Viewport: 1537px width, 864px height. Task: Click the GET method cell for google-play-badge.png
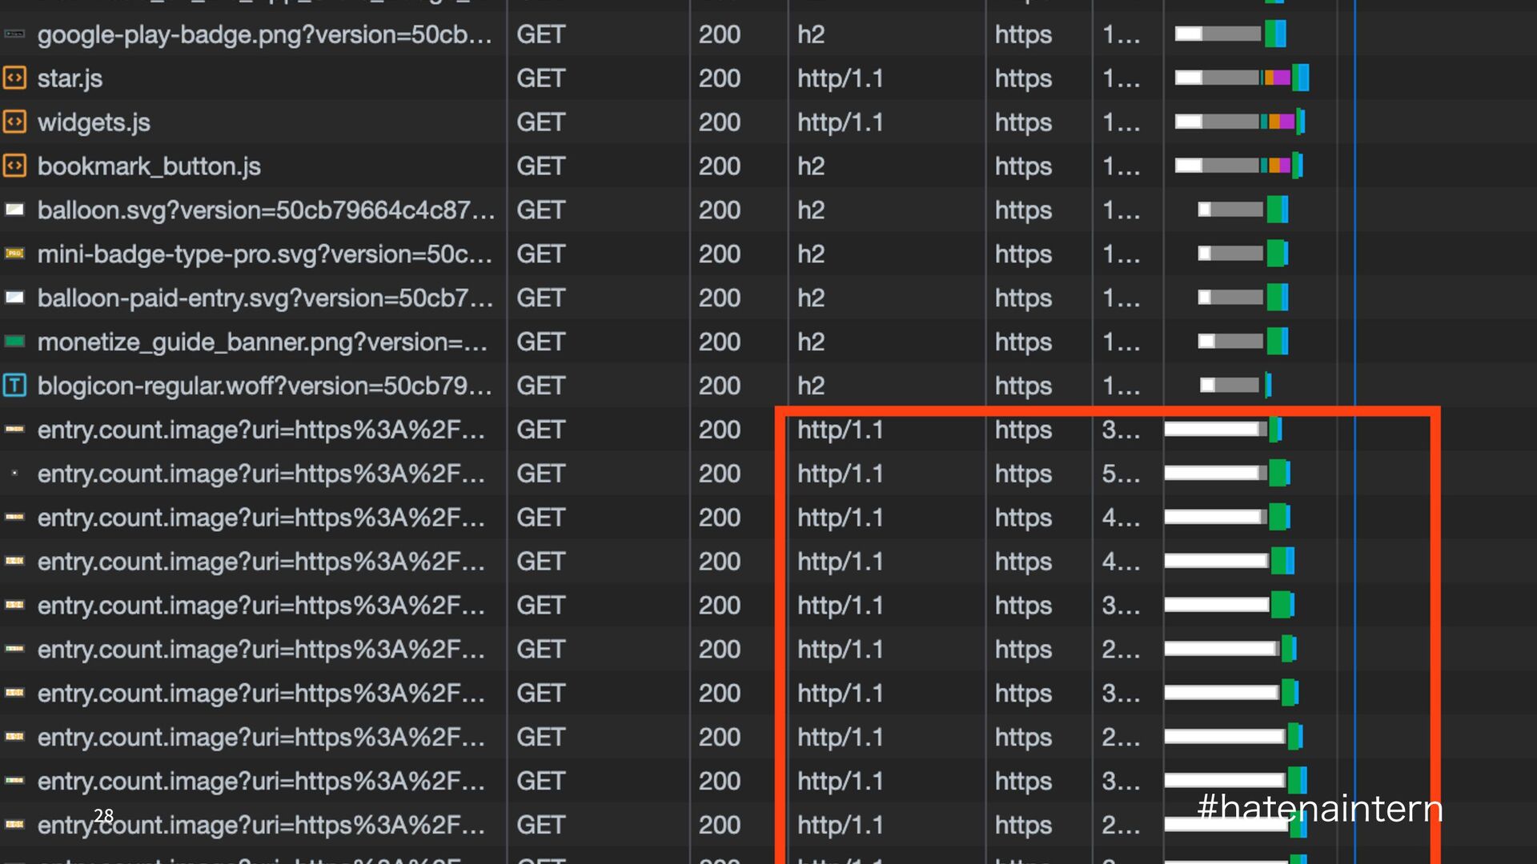click(541, 34)
